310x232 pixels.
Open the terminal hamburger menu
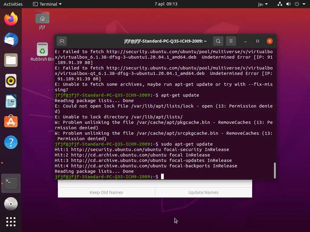(231, 41)
